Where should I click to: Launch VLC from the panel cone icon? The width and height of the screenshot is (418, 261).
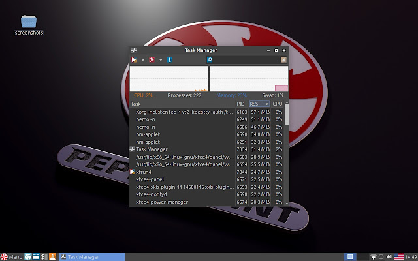(x=52, y=256)
